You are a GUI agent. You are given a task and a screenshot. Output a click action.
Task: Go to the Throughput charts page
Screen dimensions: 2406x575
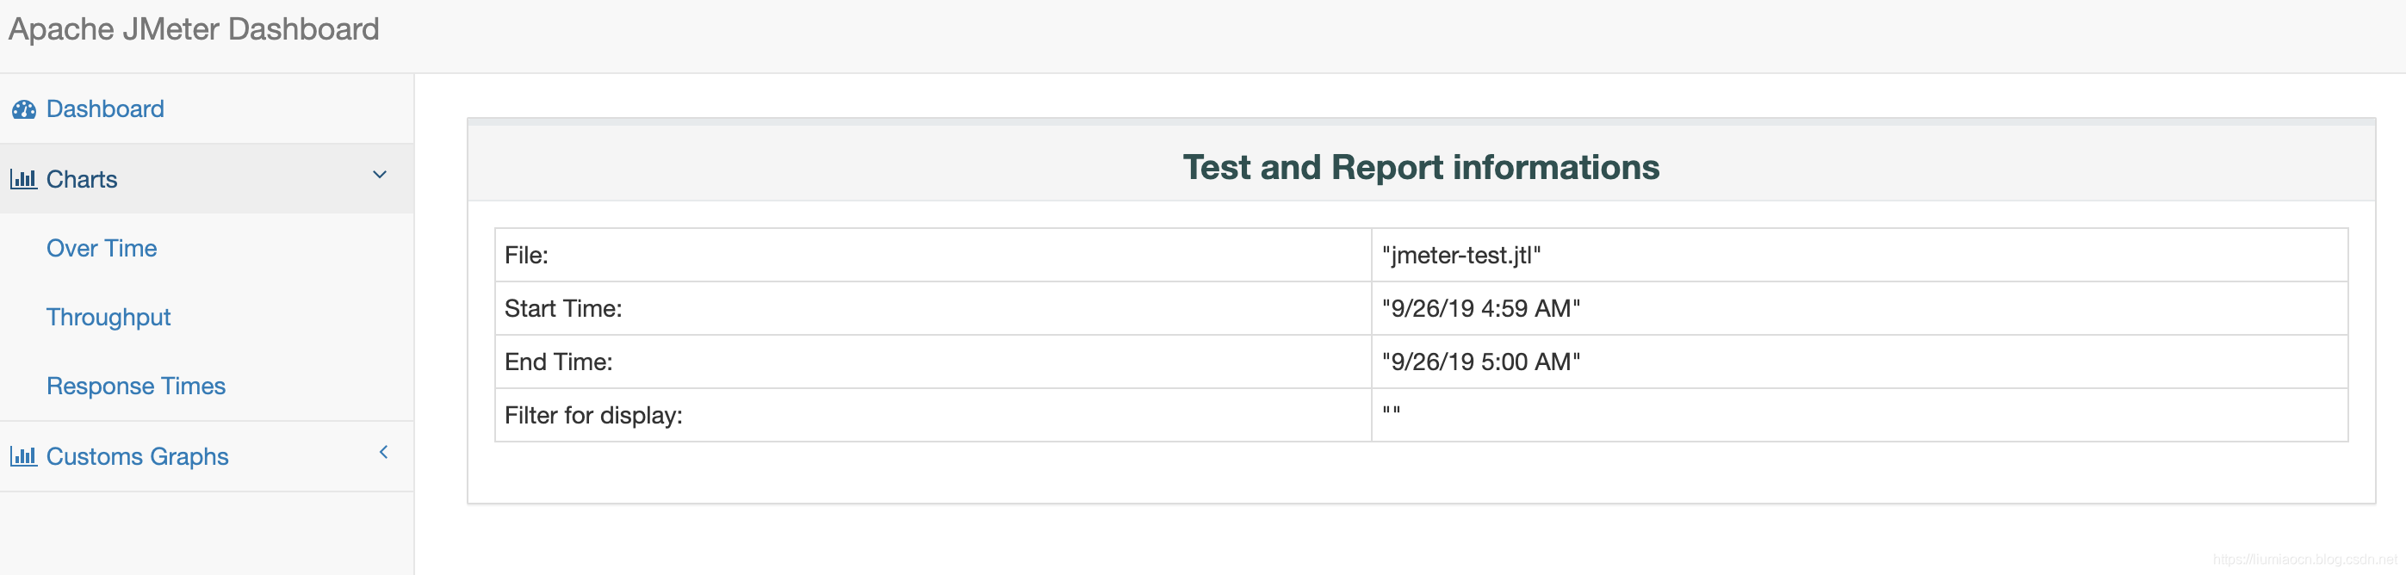pos(109,318)
